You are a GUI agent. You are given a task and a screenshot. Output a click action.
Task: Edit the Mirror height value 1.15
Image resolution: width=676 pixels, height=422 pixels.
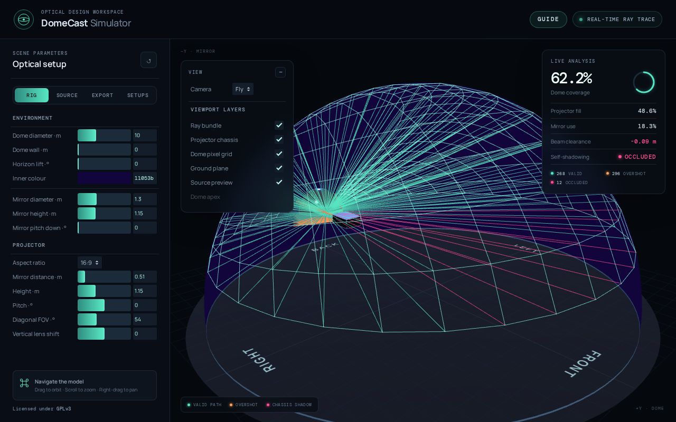[145, 214]
